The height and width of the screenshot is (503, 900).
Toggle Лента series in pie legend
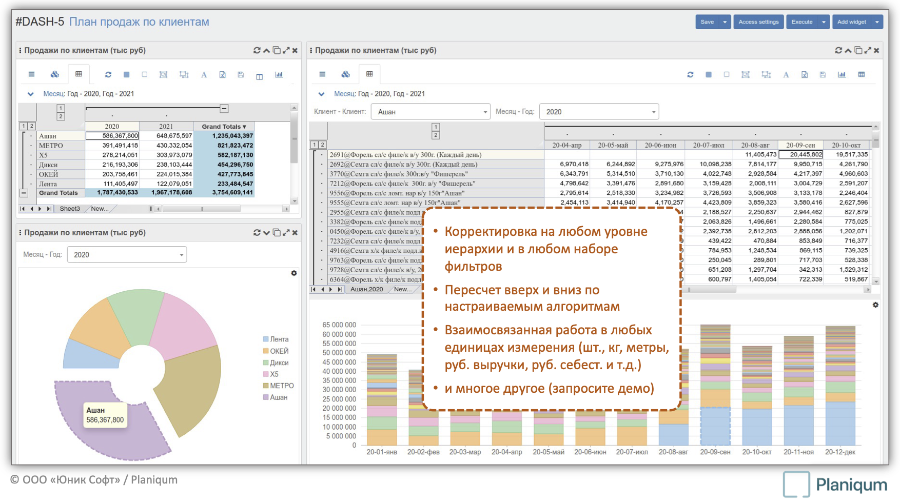279,339
